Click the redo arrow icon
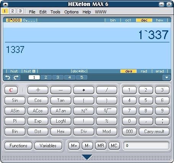This screenshot has width=174, height=163. coord(16,77)
